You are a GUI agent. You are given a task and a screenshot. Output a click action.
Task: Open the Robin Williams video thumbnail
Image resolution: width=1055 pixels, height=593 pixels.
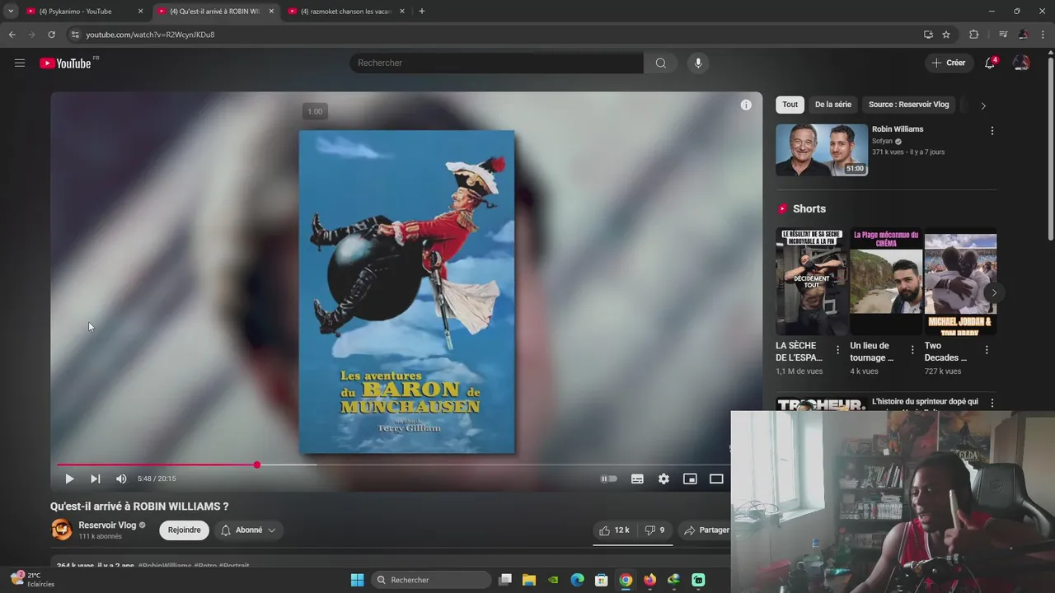(x=822, y=150)
